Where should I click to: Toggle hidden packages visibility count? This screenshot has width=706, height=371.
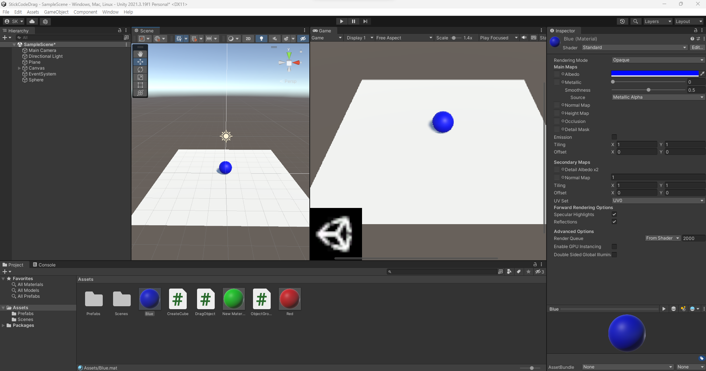tap(540, 272)
